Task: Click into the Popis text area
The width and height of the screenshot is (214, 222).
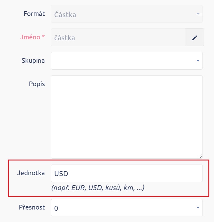Action: [x=127, y=116]
